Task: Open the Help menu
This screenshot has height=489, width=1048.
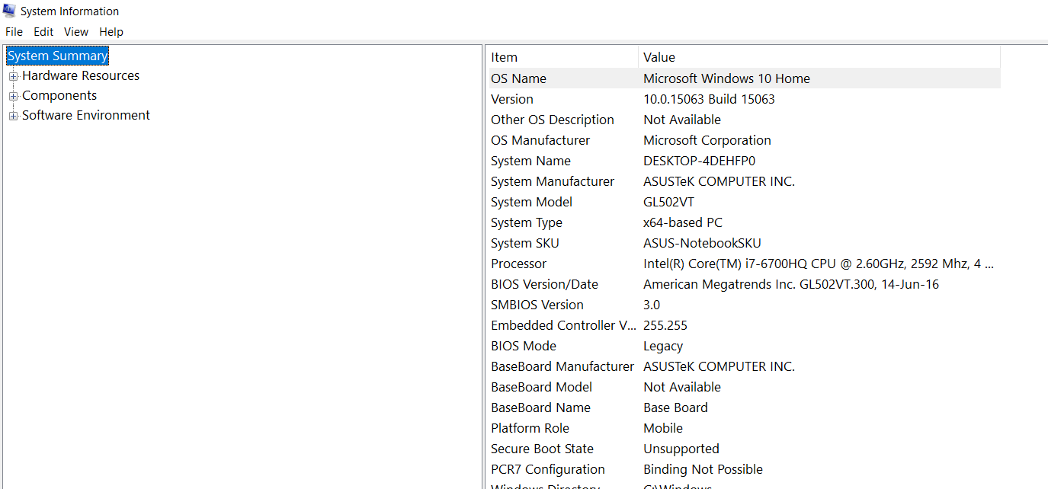Action: pyautogui.click(x=111, y=32)
